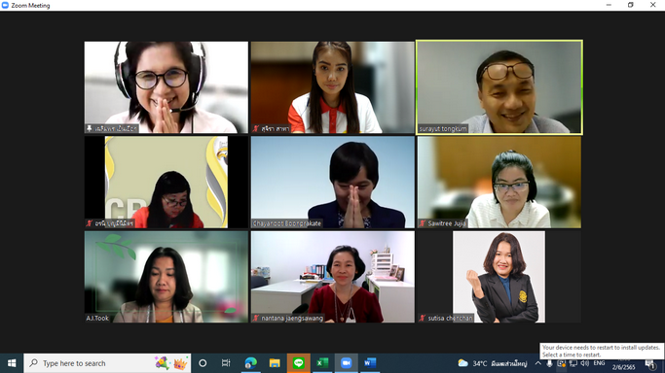
Task: Click AJ.Took's video tile
Action: tap(166, 277)
